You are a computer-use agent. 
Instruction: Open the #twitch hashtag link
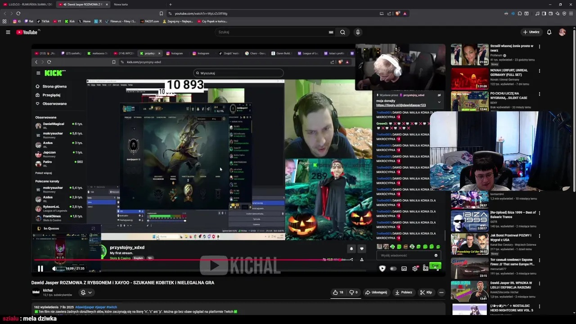coord(112,307)
